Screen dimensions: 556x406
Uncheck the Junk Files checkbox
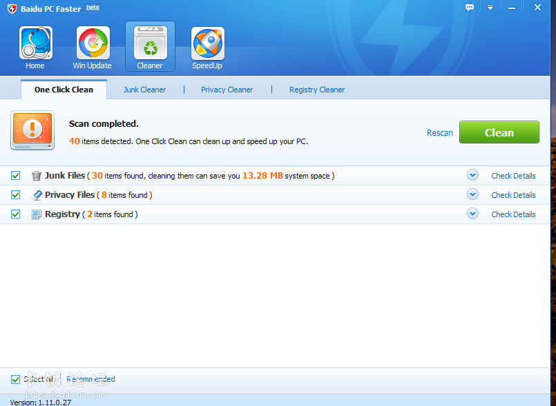tap(15, 176)
